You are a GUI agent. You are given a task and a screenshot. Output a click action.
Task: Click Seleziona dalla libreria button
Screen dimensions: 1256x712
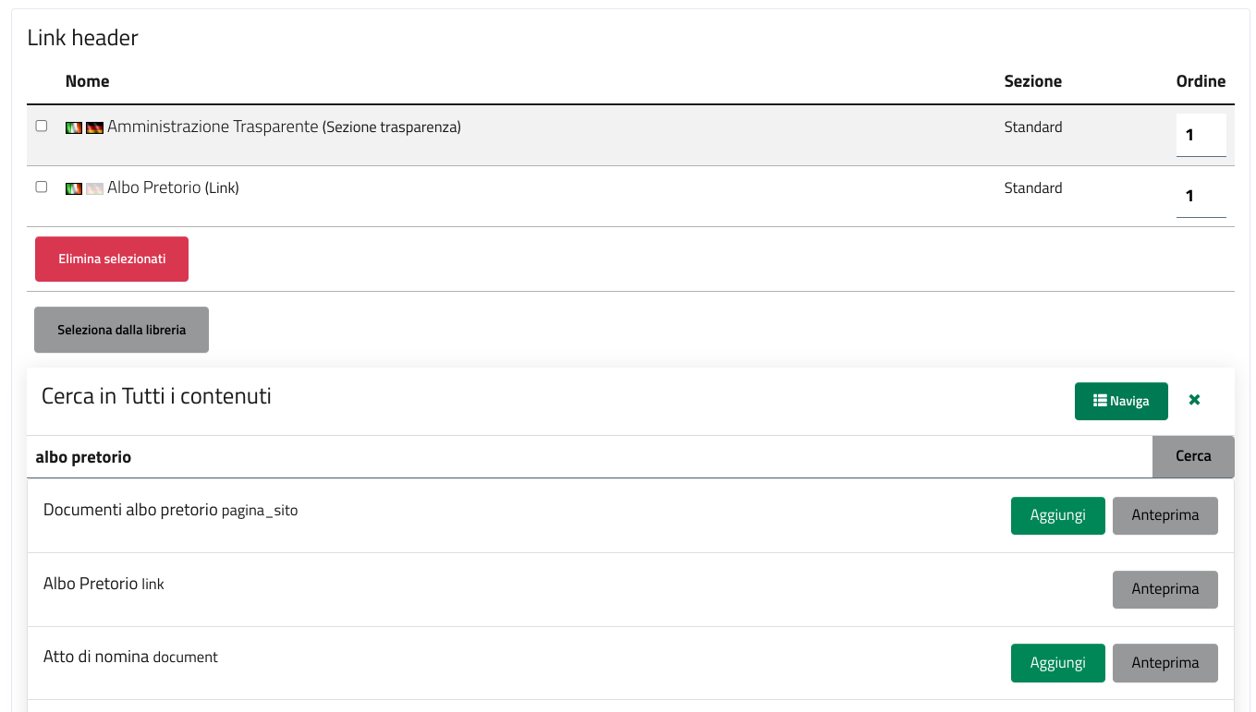[121, 330]
